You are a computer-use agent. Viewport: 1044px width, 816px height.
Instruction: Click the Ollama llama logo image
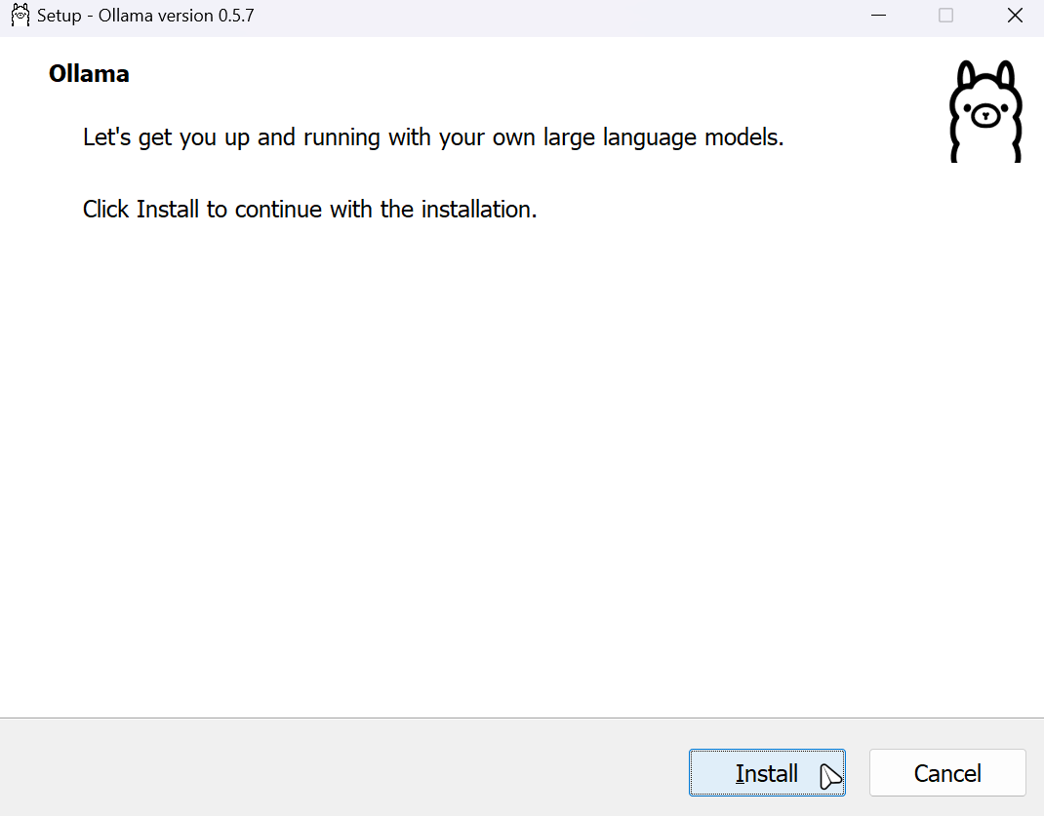985,111
